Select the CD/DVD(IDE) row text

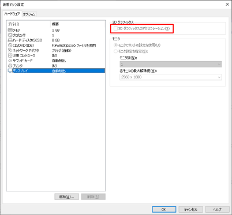tap(23, 46)
